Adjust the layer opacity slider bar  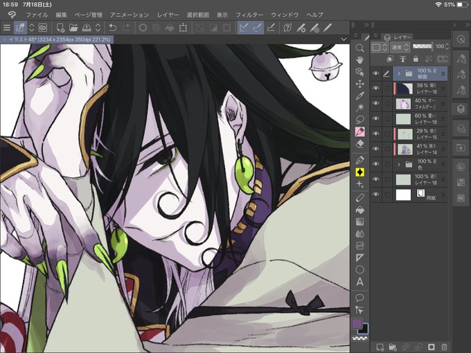click(423, 46)
